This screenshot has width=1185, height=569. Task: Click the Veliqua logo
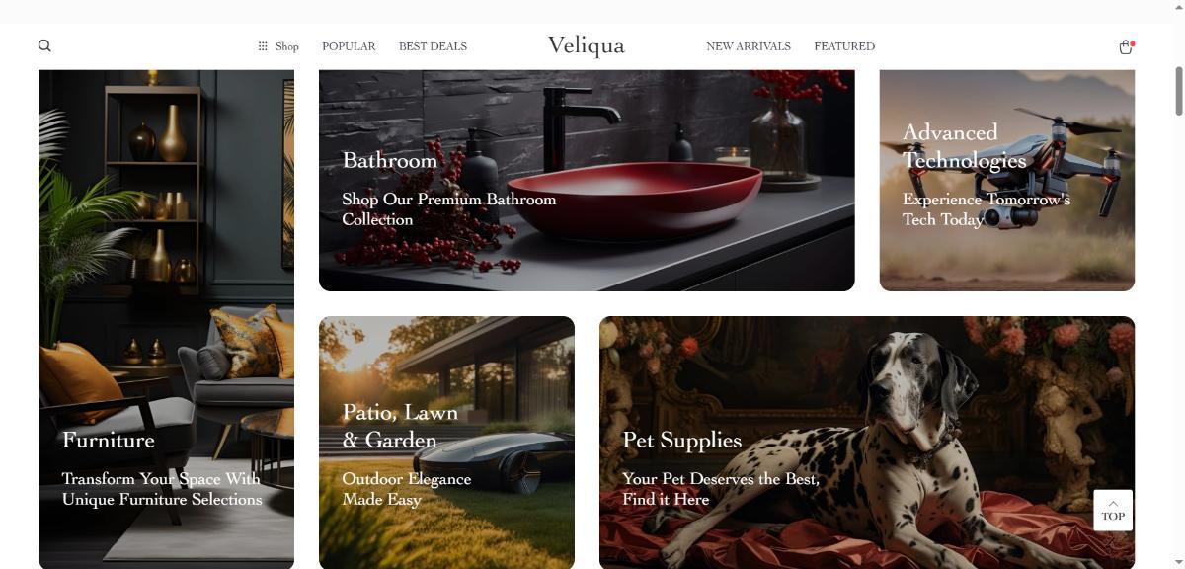click(x=587, y=45)
